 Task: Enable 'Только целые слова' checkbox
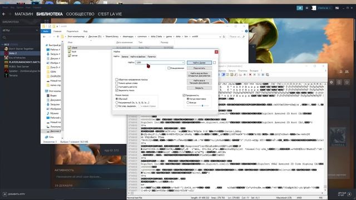(x=117, y=83)
